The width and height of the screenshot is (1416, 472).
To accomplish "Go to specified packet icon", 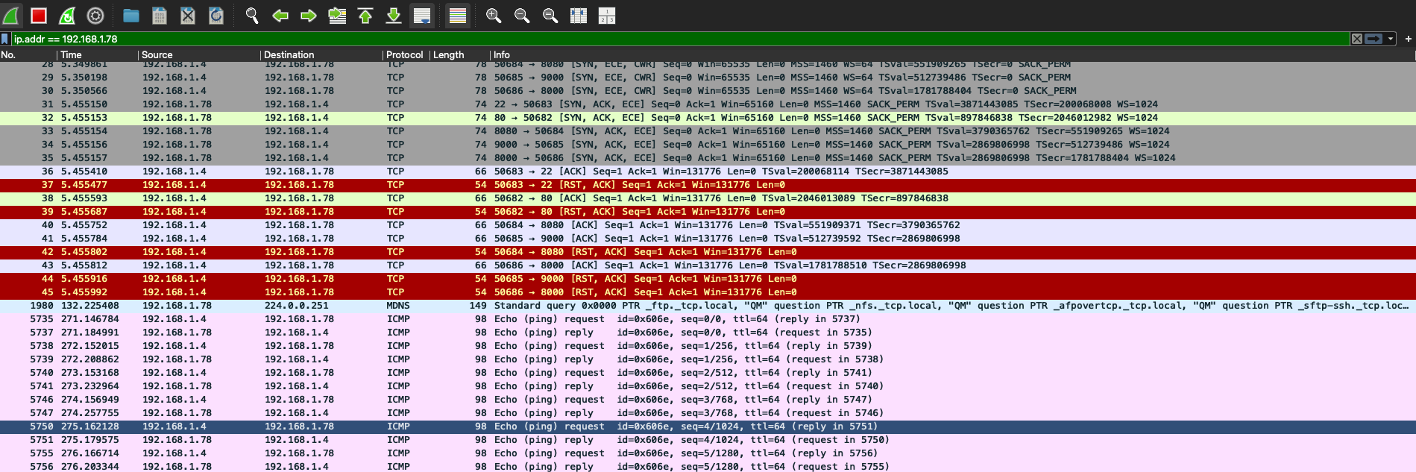I will click(x=337, y=16).
